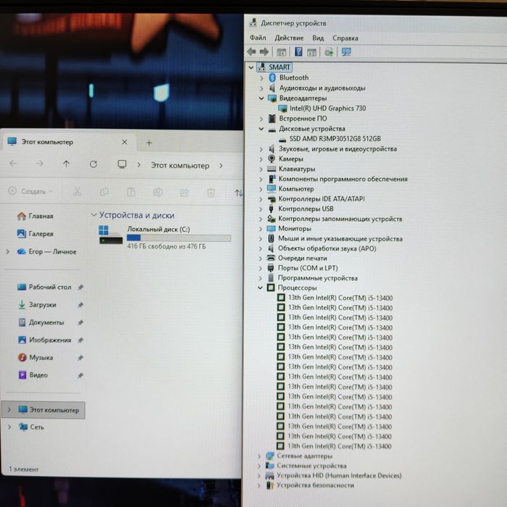Click the Создать button in Explorer
This screenshot has width=507, height=507.
click(x=30, y=191)
